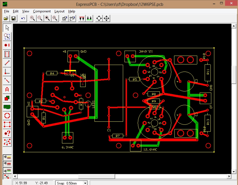Click the vertical scrollbar thumb
The width and height of the screenshot is (238, 185).
click(234, 75)
